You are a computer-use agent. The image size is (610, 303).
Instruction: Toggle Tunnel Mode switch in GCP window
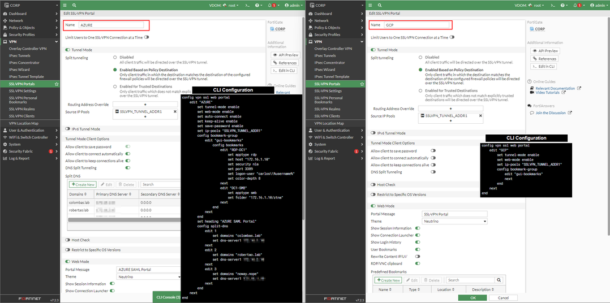click(x=373, y=50)
